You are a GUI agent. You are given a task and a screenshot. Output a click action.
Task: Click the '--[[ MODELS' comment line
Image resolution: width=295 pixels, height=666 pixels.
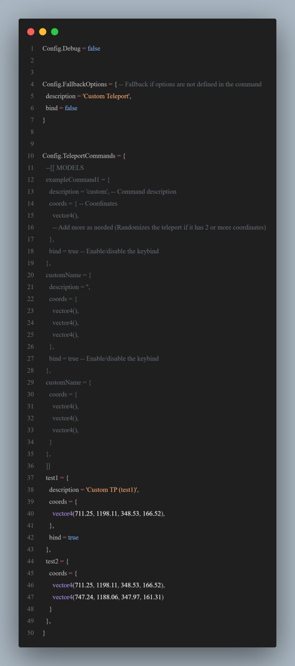tap(65, 168)
